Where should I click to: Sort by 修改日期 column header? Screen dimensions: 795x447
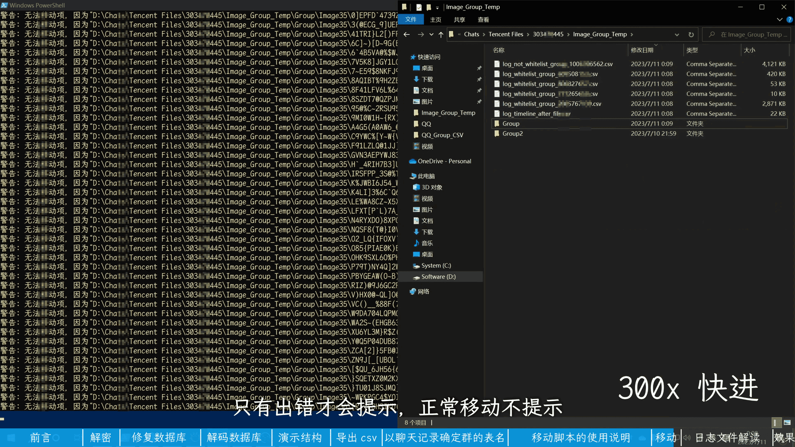point(642,50)
